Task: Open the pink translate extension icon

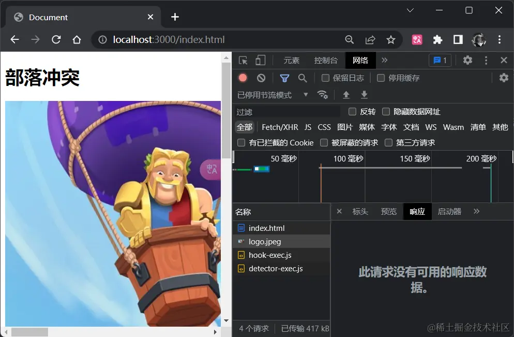Action: click(x=417, y=40)
